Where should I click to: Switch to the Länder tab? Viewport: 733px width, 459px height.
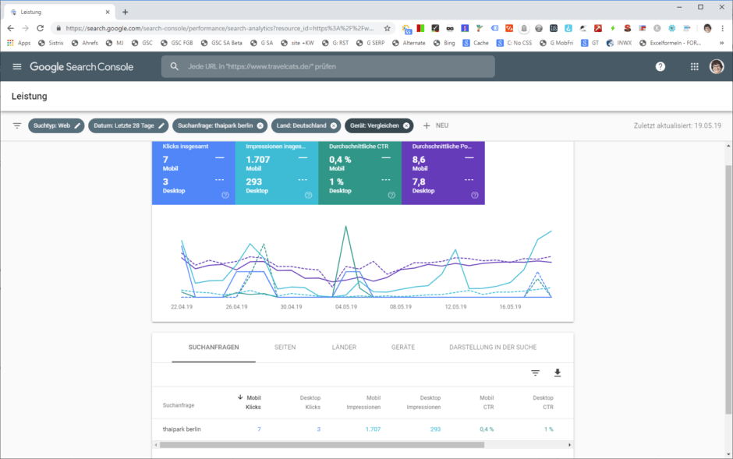click(344, 348)
